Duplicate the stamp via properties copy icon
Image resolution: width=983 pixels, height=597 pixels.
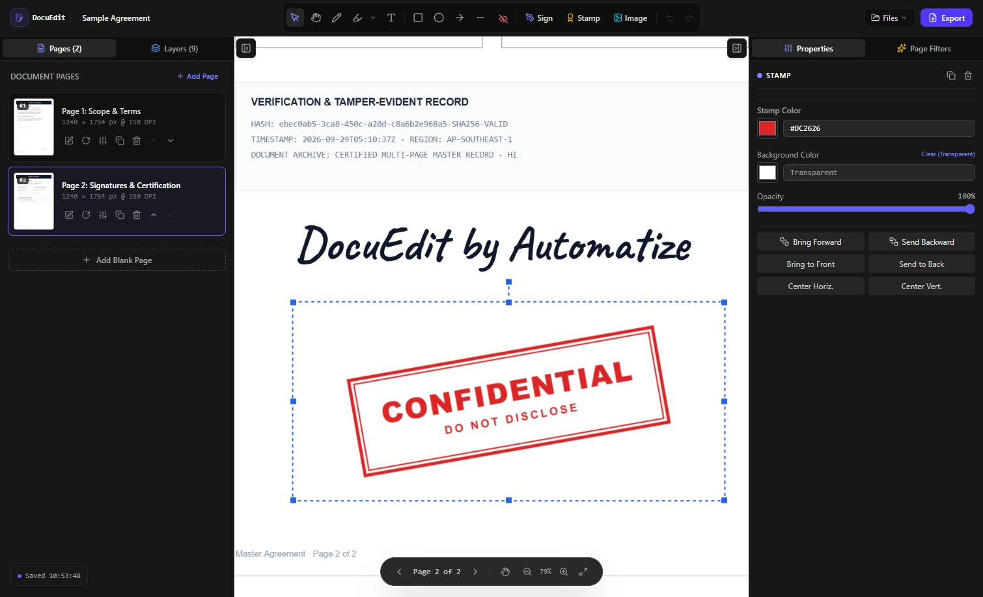pos(951,76)
